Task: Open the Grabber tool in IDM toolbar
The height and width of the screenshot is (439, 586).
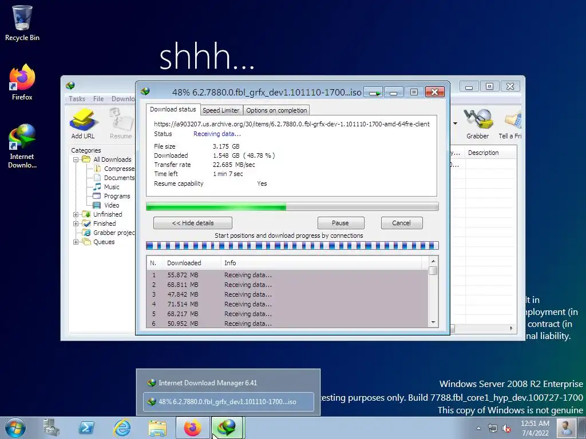Action: (477, 124)
